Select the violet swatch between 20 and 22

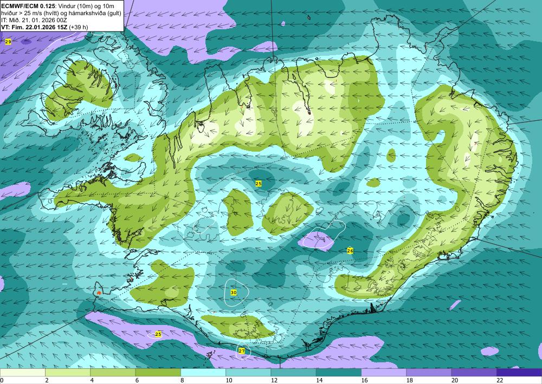coord(474,373)
